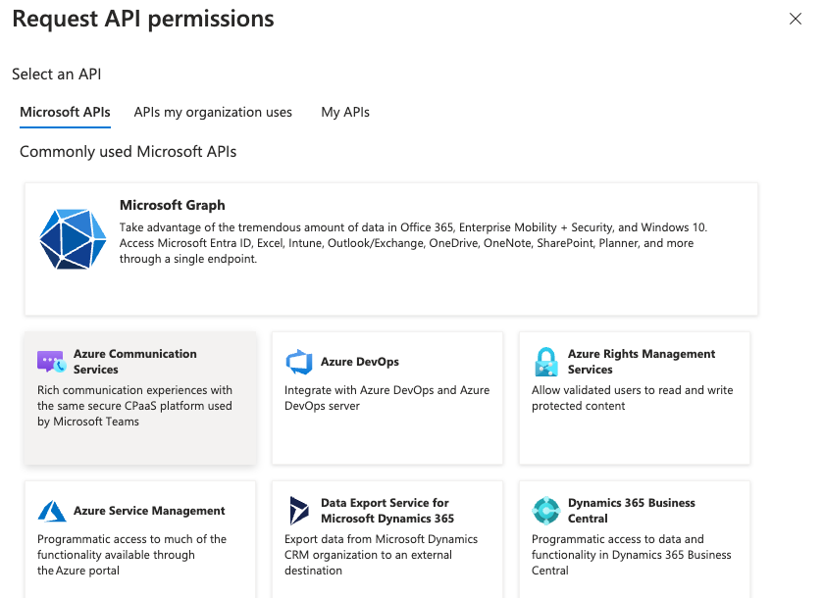The width and height of the screenshot is (824, 598).
Task: Click 'Export data from Microsoft Dynamics' description
Action: (x=381, y=555)
